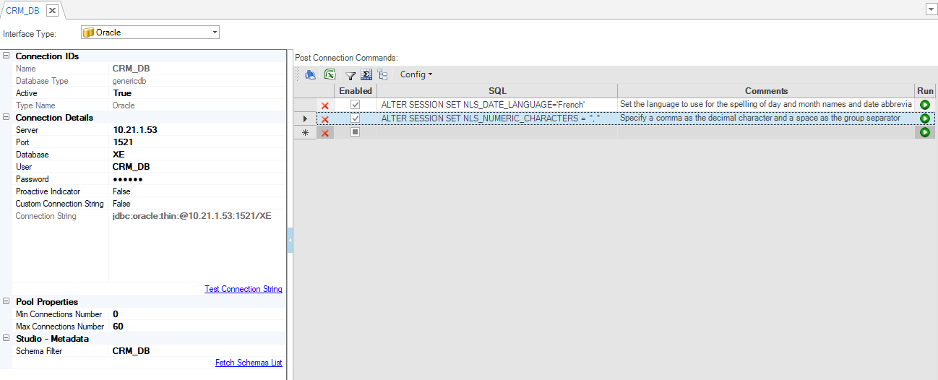Run the NLS_DATE_LANGUAGE command
The height and width of the screenshot is (380, 938).
924,105
